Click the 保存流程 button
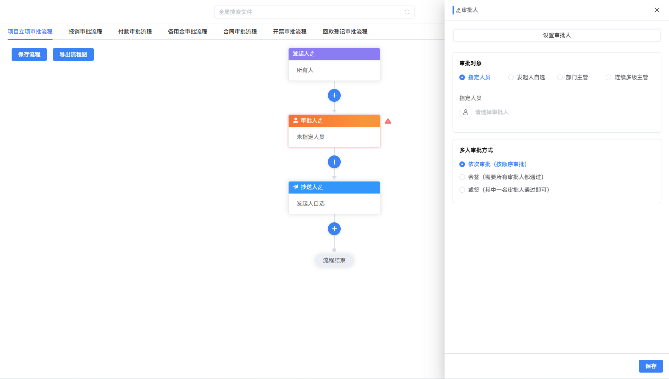 pos(29,54)
